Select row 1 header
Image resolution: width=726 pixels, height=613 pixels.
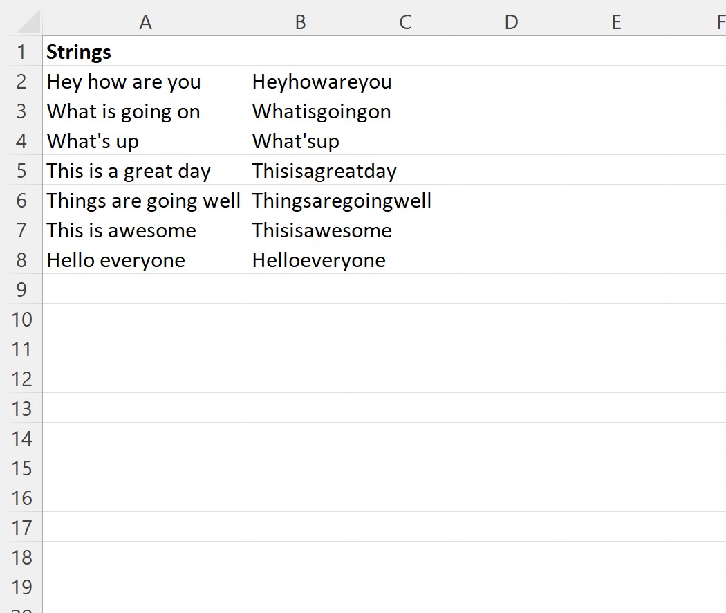click(21, 51)
